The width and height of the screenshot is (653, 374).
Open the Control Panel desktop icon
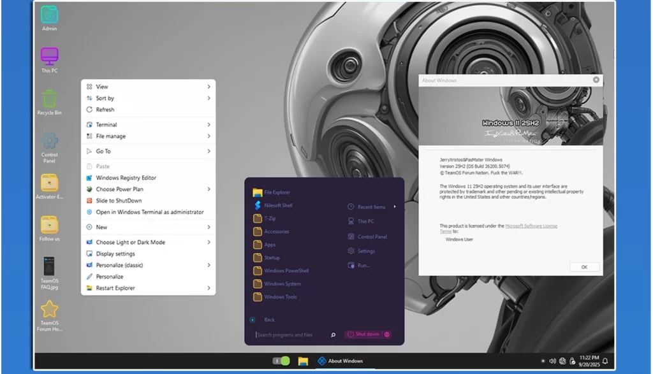(x=49, y=141)
